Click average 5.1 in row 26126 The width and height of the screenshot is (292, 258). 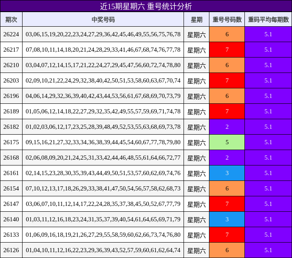click(268, 250)
